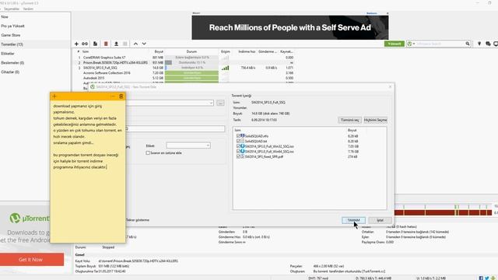
Task: Sort by the İndirme hızı column header
Action: 247,51
